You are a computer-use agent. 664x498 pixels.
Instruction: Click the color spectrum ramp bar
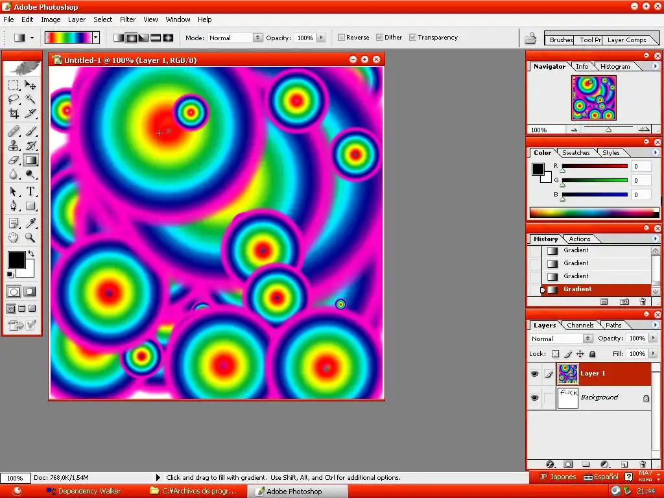(594, 212)
